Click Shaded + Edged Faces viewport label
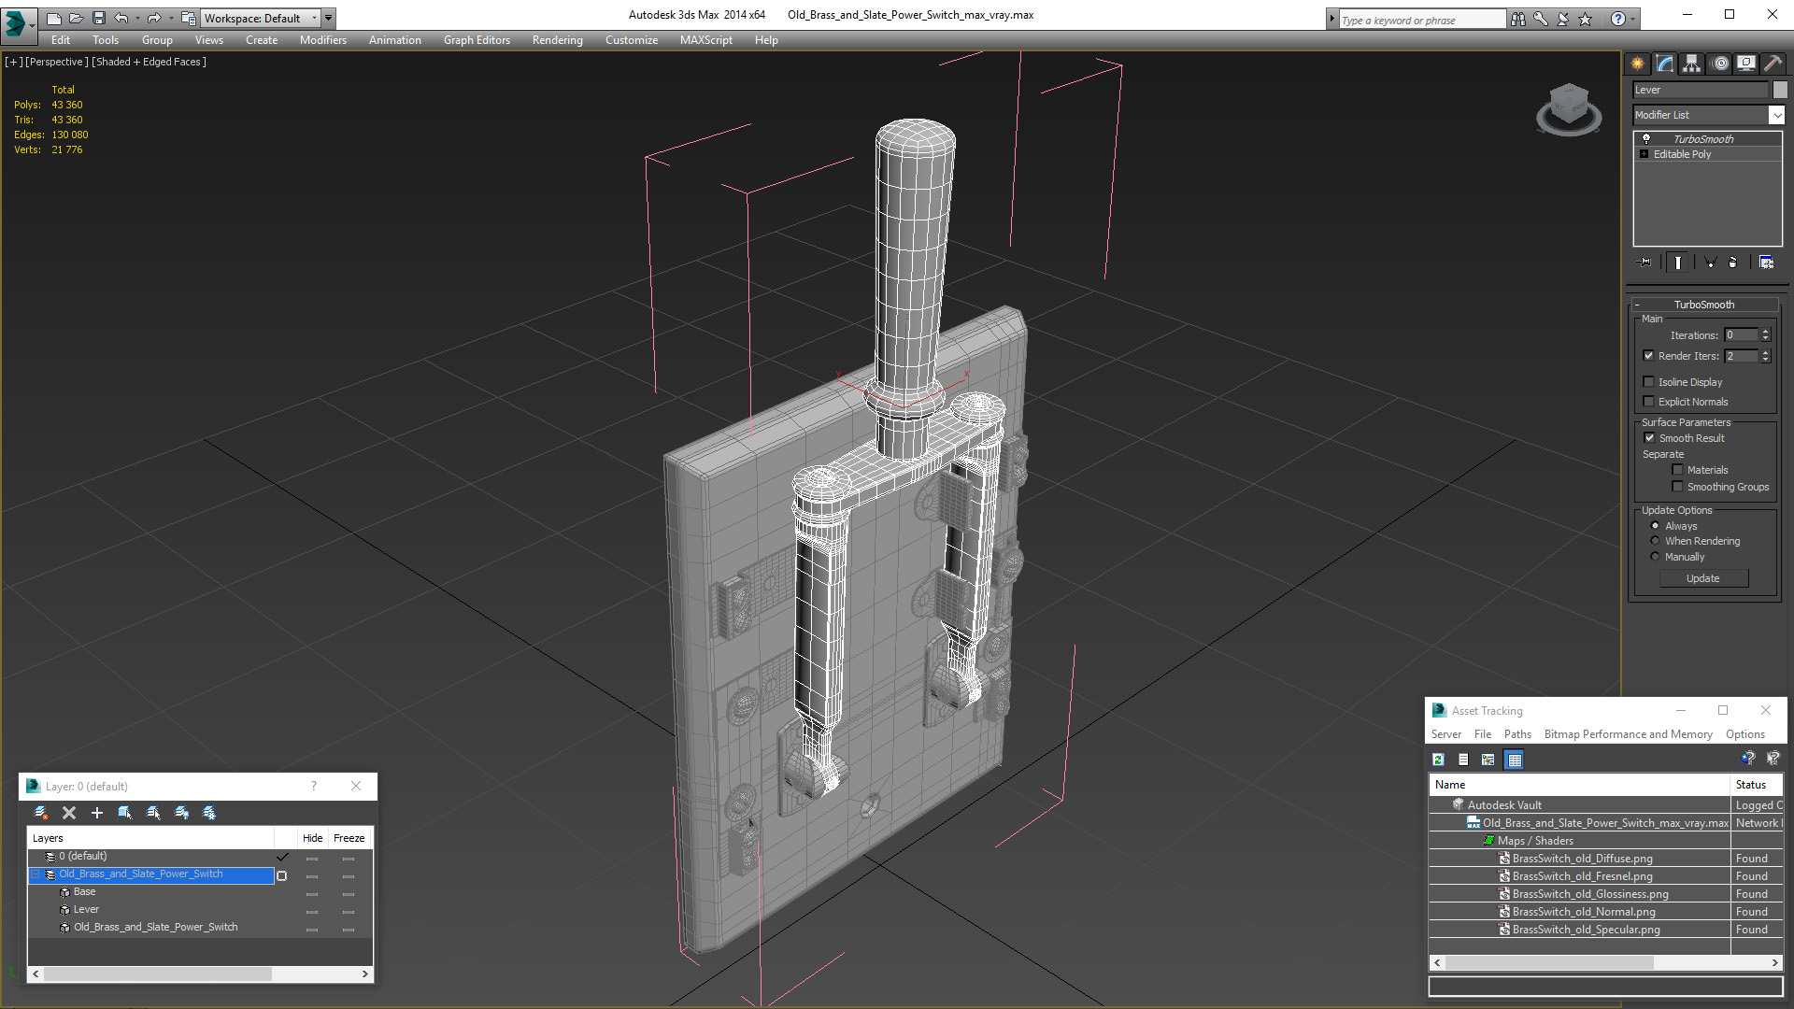 (149, 62)
